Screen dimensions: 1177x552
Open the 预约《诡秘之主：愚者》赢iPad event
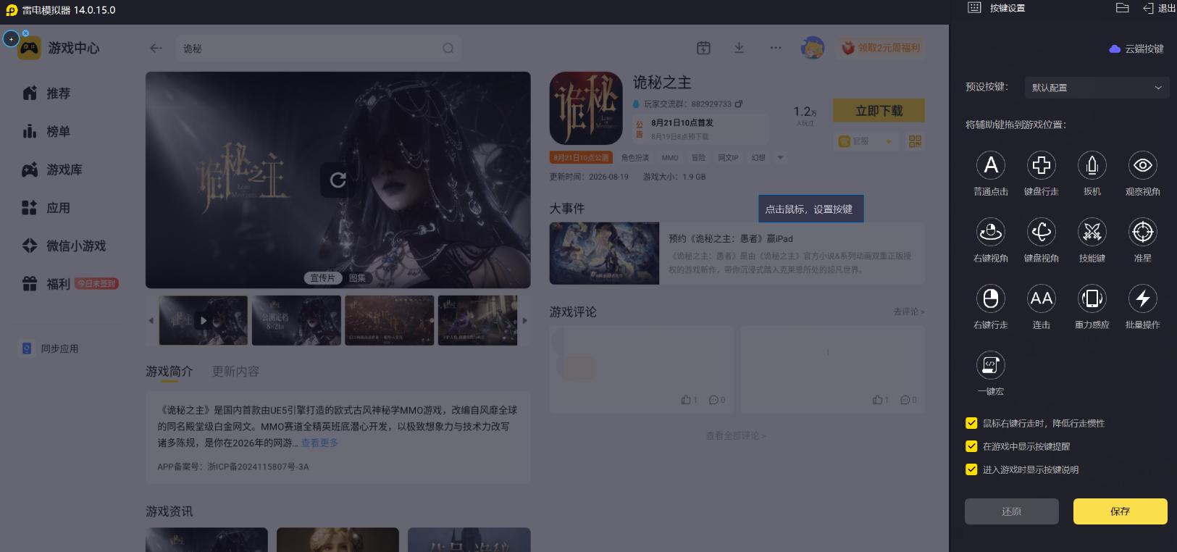(x=737, y=253)
